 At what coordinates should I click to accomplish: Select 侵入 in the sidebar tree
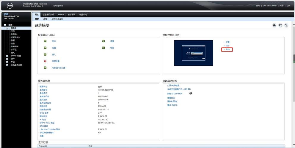pos(12,53)
